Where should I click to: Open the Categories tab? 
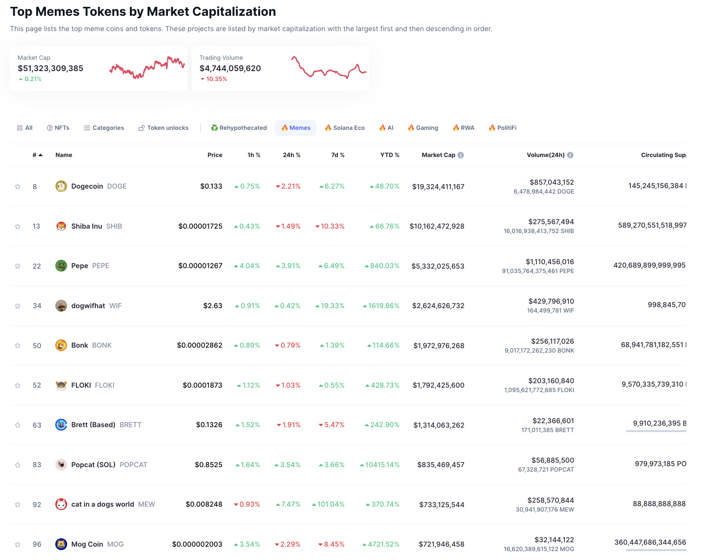(104, 128)
